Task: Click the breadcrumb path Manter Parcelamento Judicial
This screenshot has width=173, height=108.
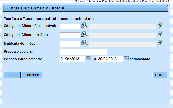Action: [x=151, y=1]
